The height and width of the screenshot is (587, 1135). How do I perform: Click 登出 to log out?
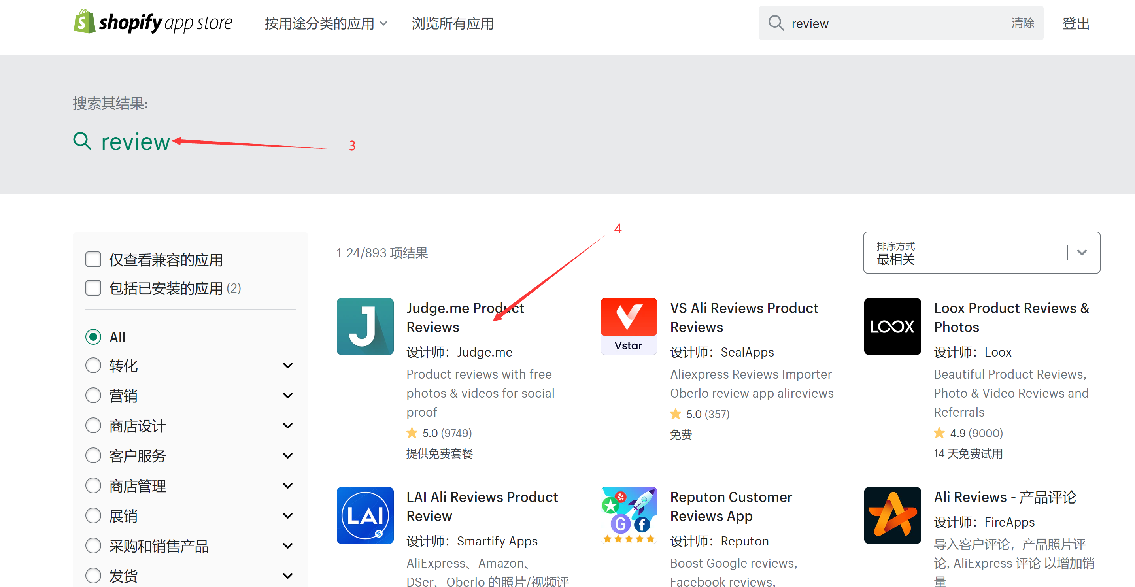[x=1076, y=23]
